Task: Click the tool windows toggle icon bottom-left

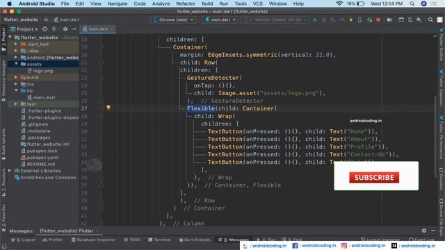Action: [x=4, y=247]
